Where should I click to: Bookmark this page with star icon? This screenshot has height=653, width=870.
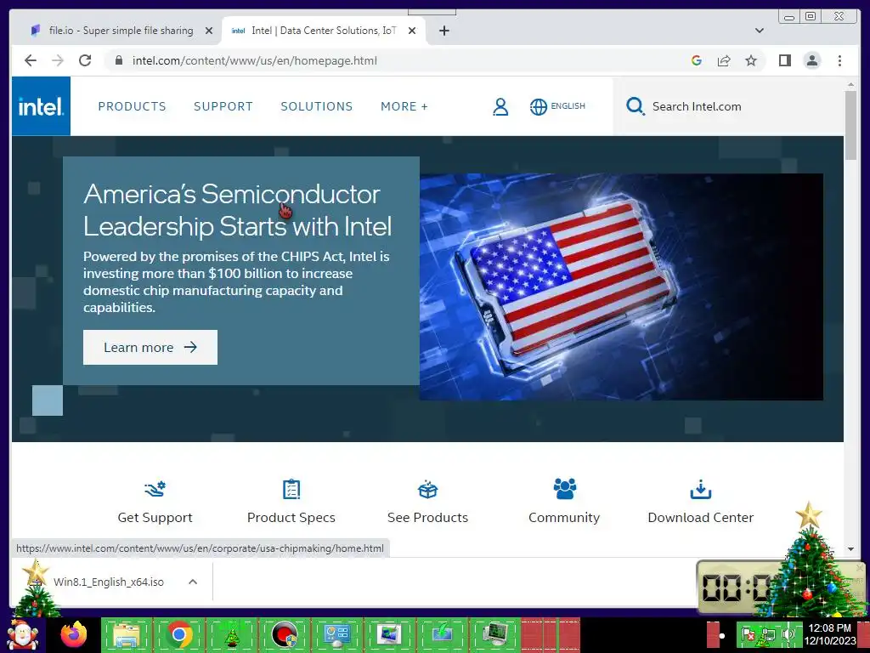coord(751,60)
